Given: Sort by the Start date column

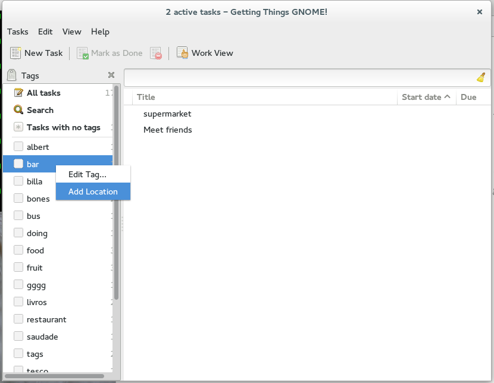Looking at the screenshot, I should (x=426, y=97).
